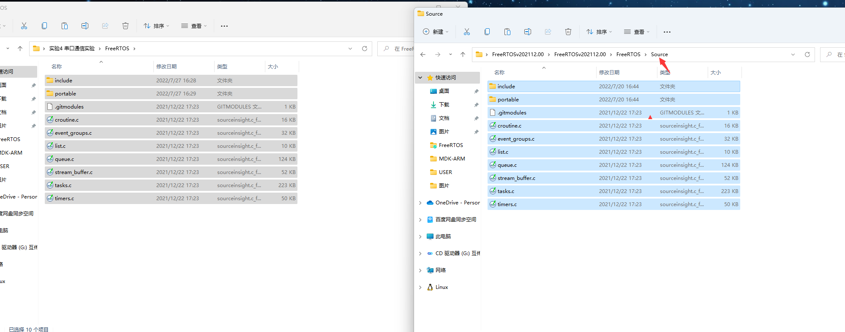The image size is (845, 332).
Task: Click Cut scissors icon in FreeRTOS window
Action: [24, 26]
